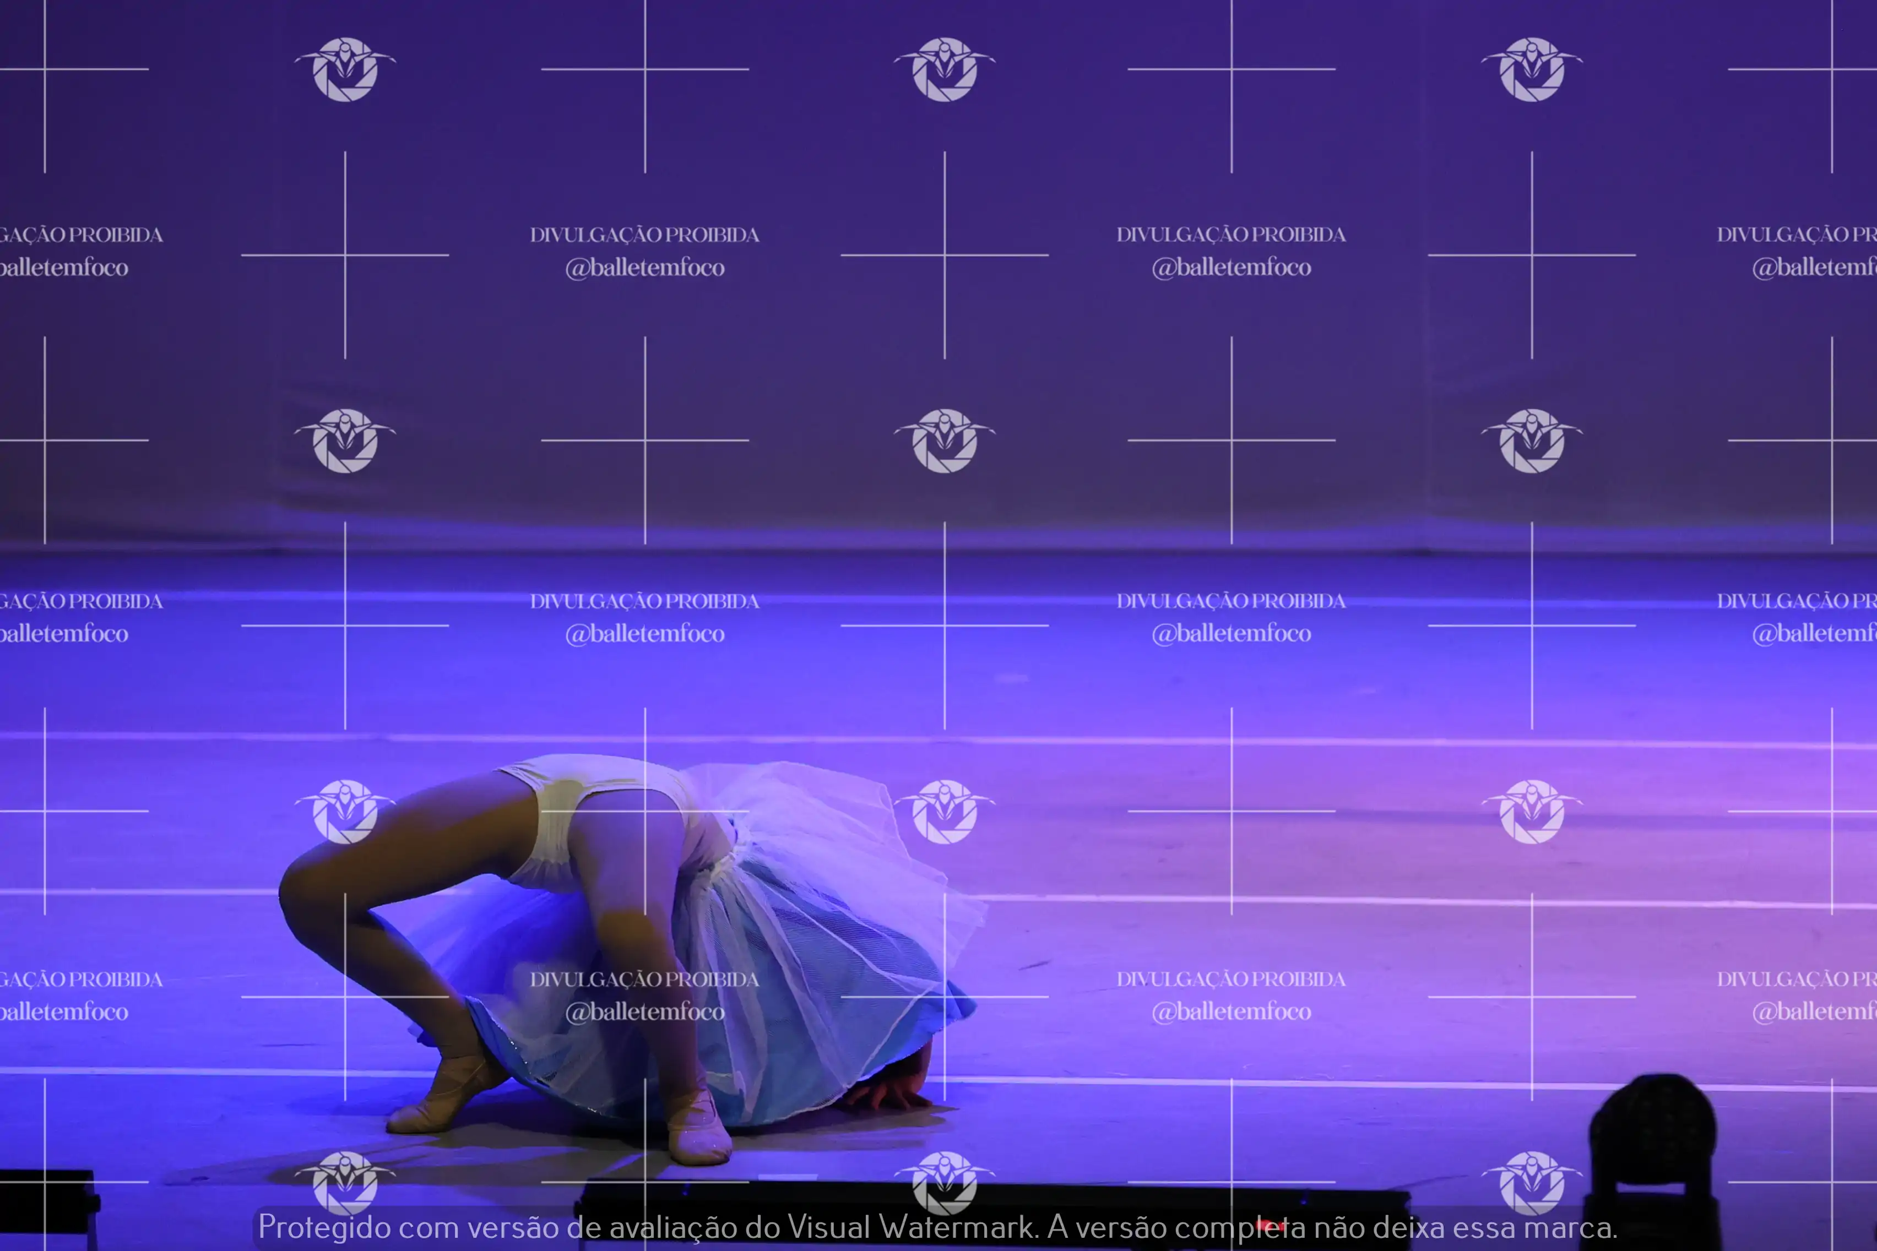1877x1251 pixels.
Task: Click the camera logo right of the tulle skirt
Action: click(944, 812)
